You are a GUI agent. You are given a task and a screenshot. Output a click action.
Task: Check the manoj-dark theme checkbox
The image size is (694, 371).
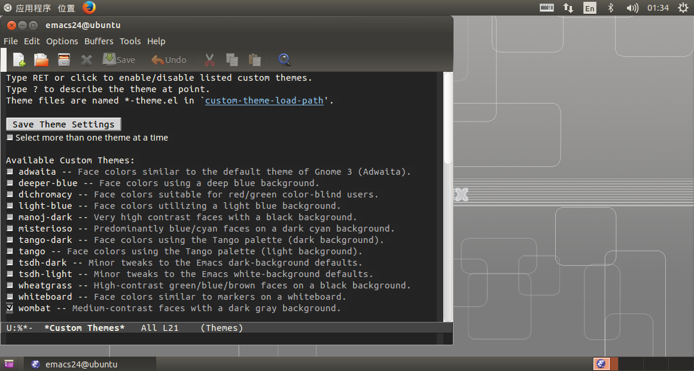[10, 217]
